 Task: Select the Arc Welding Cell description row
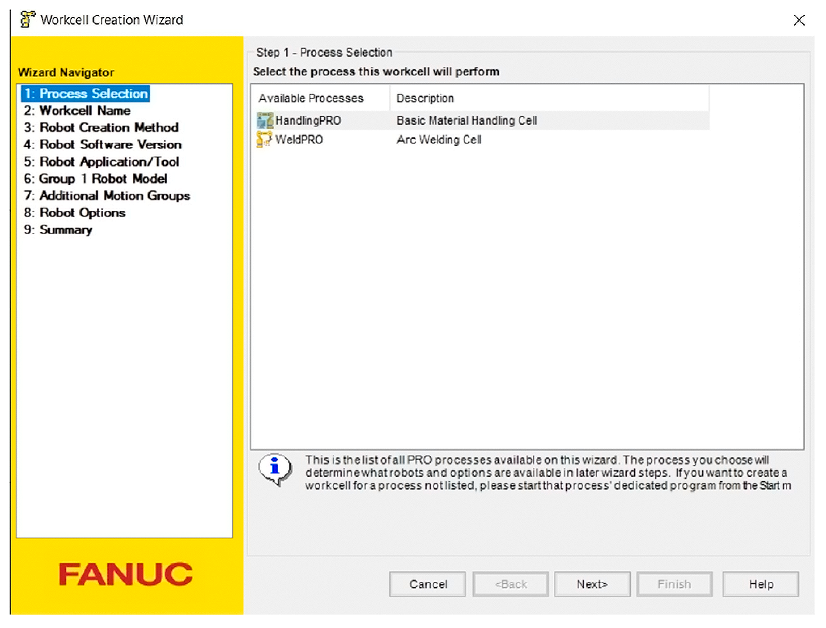click(439, 140)
